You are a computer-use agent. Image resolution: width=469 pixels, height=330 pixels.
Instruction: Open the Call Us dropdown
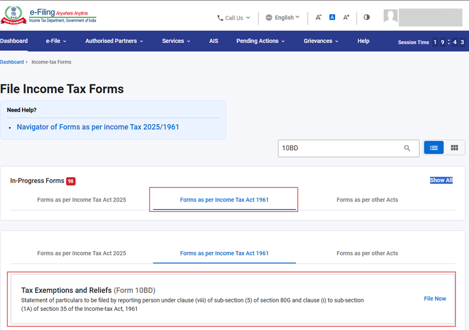233,18
